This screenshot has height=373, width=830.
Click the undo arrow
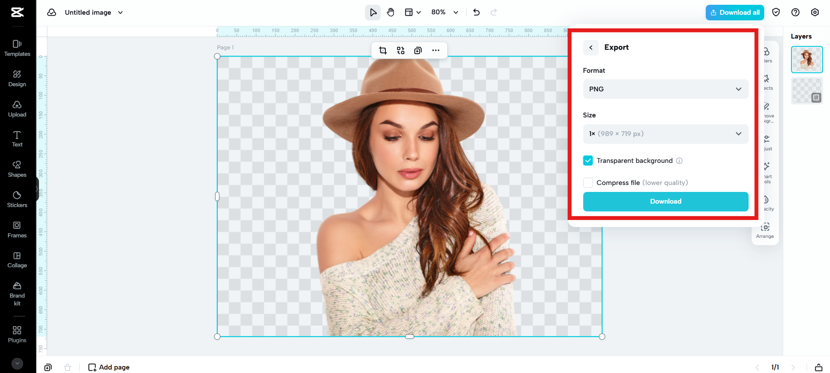tap(476, 13)
